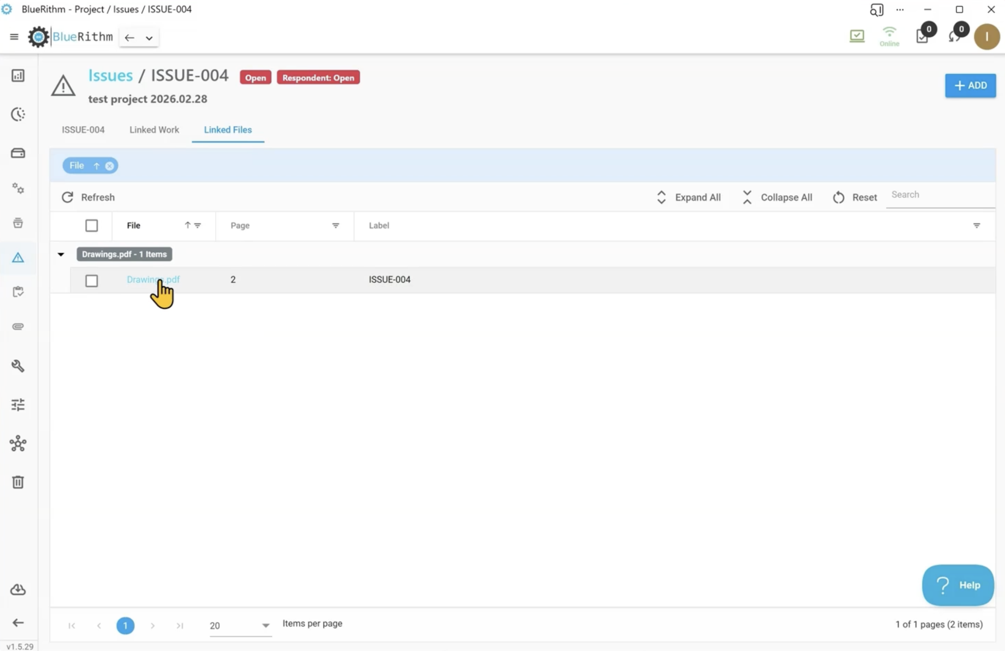Collapse the Drawings.pdf group row
Image resolution: width=1005 pixels, height=651 pixels.
pos(61,254)
